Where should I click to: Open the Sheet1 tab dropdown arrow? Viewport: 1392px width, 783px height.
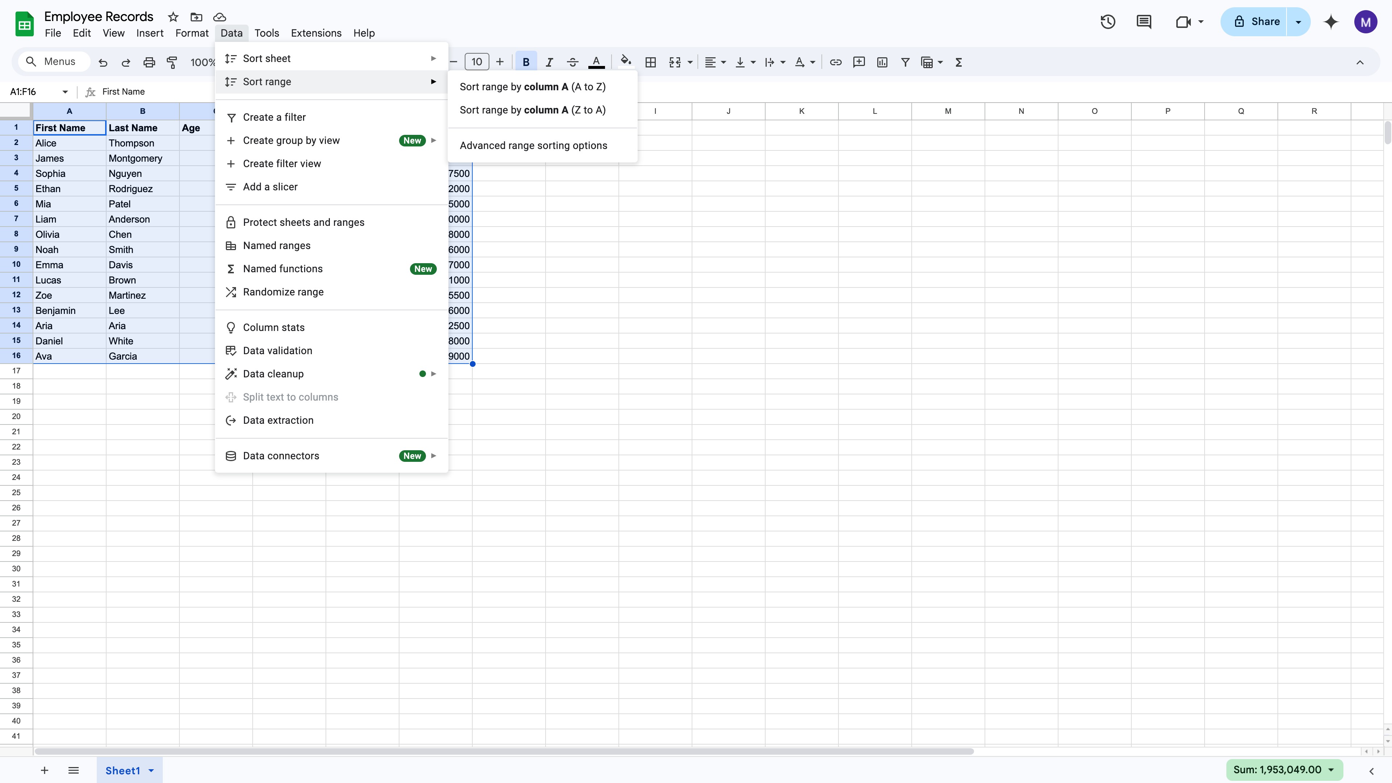[151, 771]
